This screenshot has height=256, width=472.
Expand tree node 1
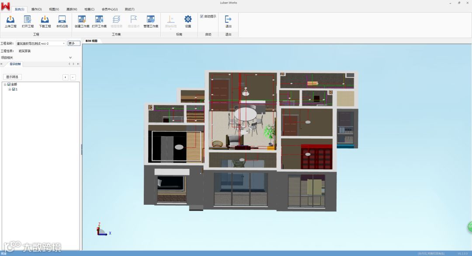(x=10, y=89)
